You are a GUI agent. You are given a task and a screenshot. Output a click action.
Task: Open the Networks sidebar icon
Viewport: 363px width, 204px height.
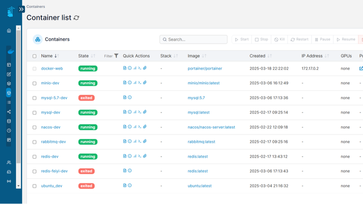coord(8,112)
